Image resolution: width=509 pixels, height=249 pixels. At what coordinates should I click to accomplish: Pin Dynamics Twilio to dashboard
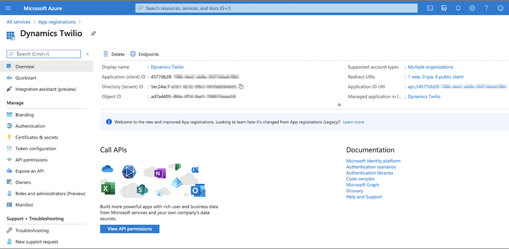pyautogui.click(x=93, y=34)
